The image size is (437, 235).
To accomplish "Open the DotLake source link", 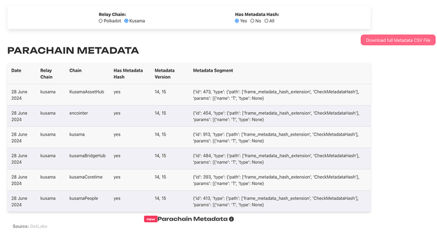I will 39,227.
